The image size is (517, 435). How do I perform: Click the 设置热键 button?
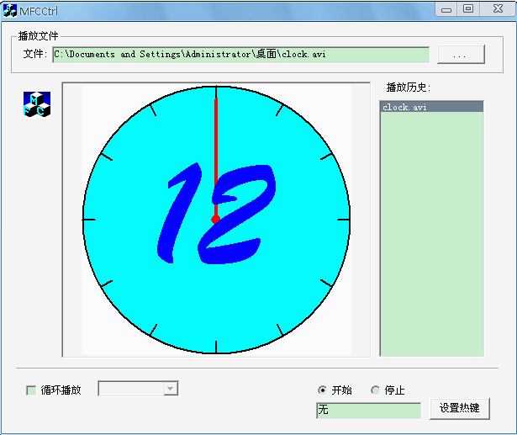pyautogui.click(x=460, y=409)
